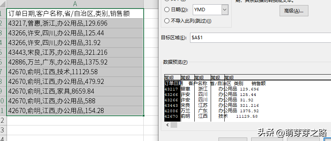Click preview name 曾惠
This screenshot has height=141, width=331.
[x=185, y=89]
